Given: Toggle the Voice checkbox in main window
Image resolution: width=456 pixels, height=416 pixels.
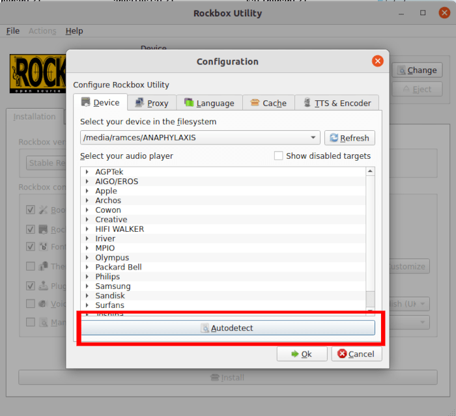Looking at the screenshot, I should point(31,303).
